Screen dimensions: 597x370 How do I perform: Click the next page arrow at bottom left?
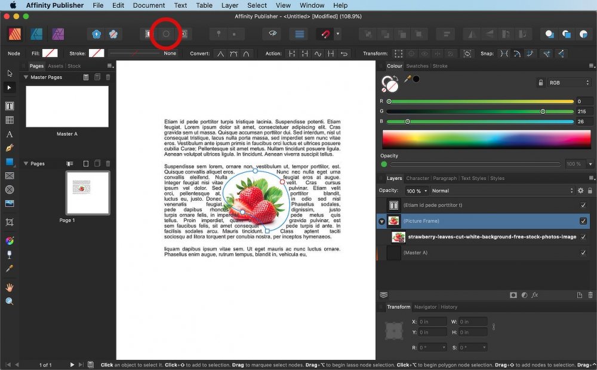72,365
